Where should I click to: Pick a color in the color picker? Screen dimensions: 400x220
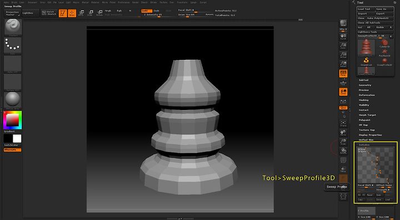coord(12,120)
